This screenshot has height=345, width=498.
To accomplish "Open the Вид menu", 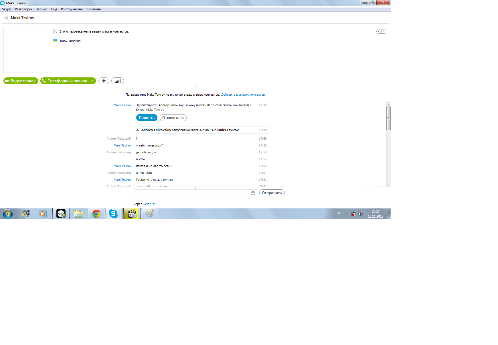I will click(x=54, y=9).
